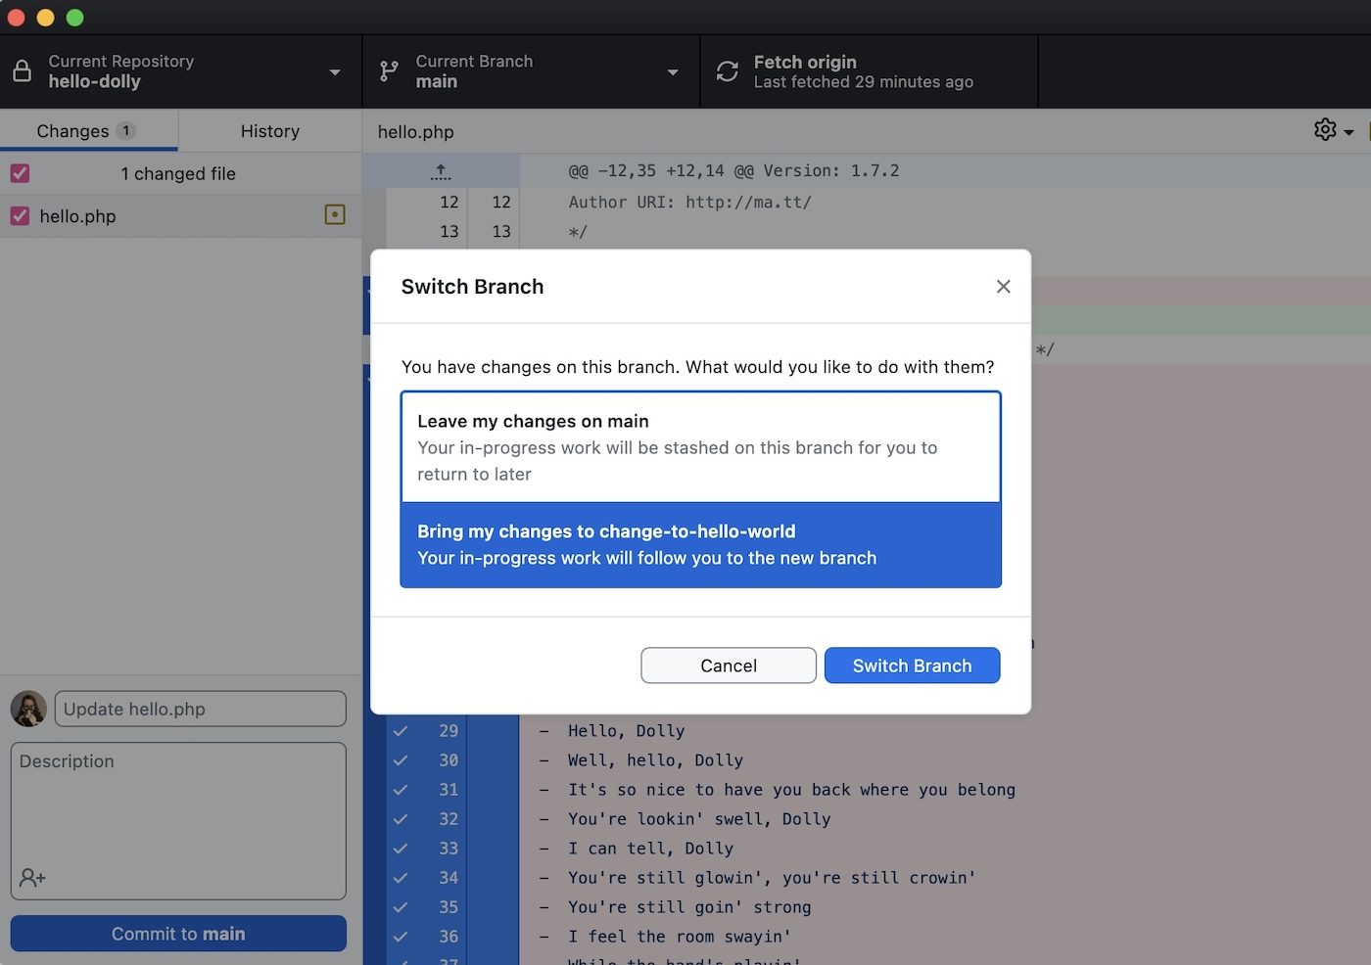This screenshot has width=1371, height=965.
Task: Click the avatar next to the commit summary
Action: tap(28, 708)
